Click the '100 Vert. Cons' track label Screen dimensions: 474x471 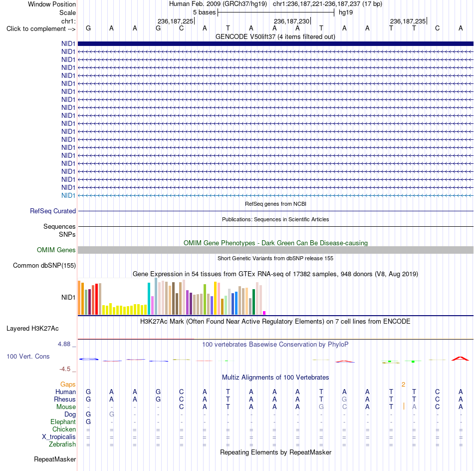[x=28, y=357]
